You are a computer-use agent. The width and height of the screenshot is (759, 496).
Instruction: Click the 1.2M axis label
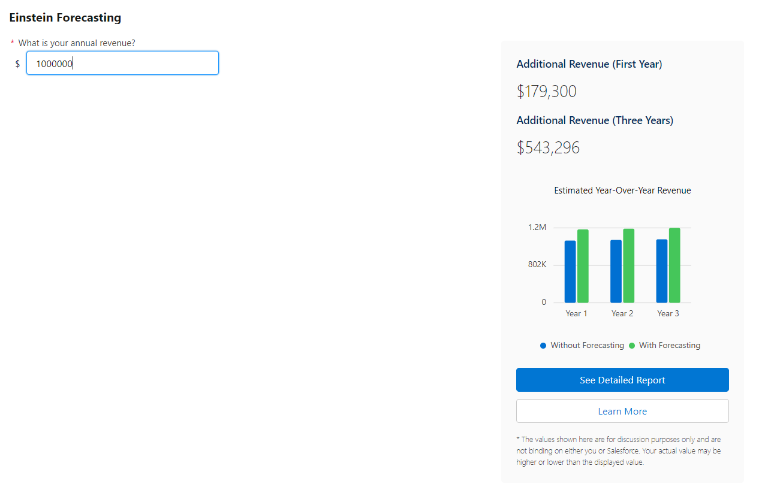tap(538, 228)
